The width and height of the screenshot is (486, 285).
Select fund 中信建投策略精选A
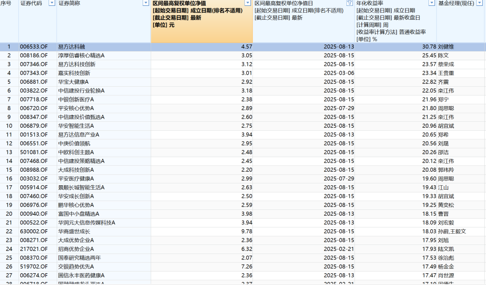pos(81,161)
